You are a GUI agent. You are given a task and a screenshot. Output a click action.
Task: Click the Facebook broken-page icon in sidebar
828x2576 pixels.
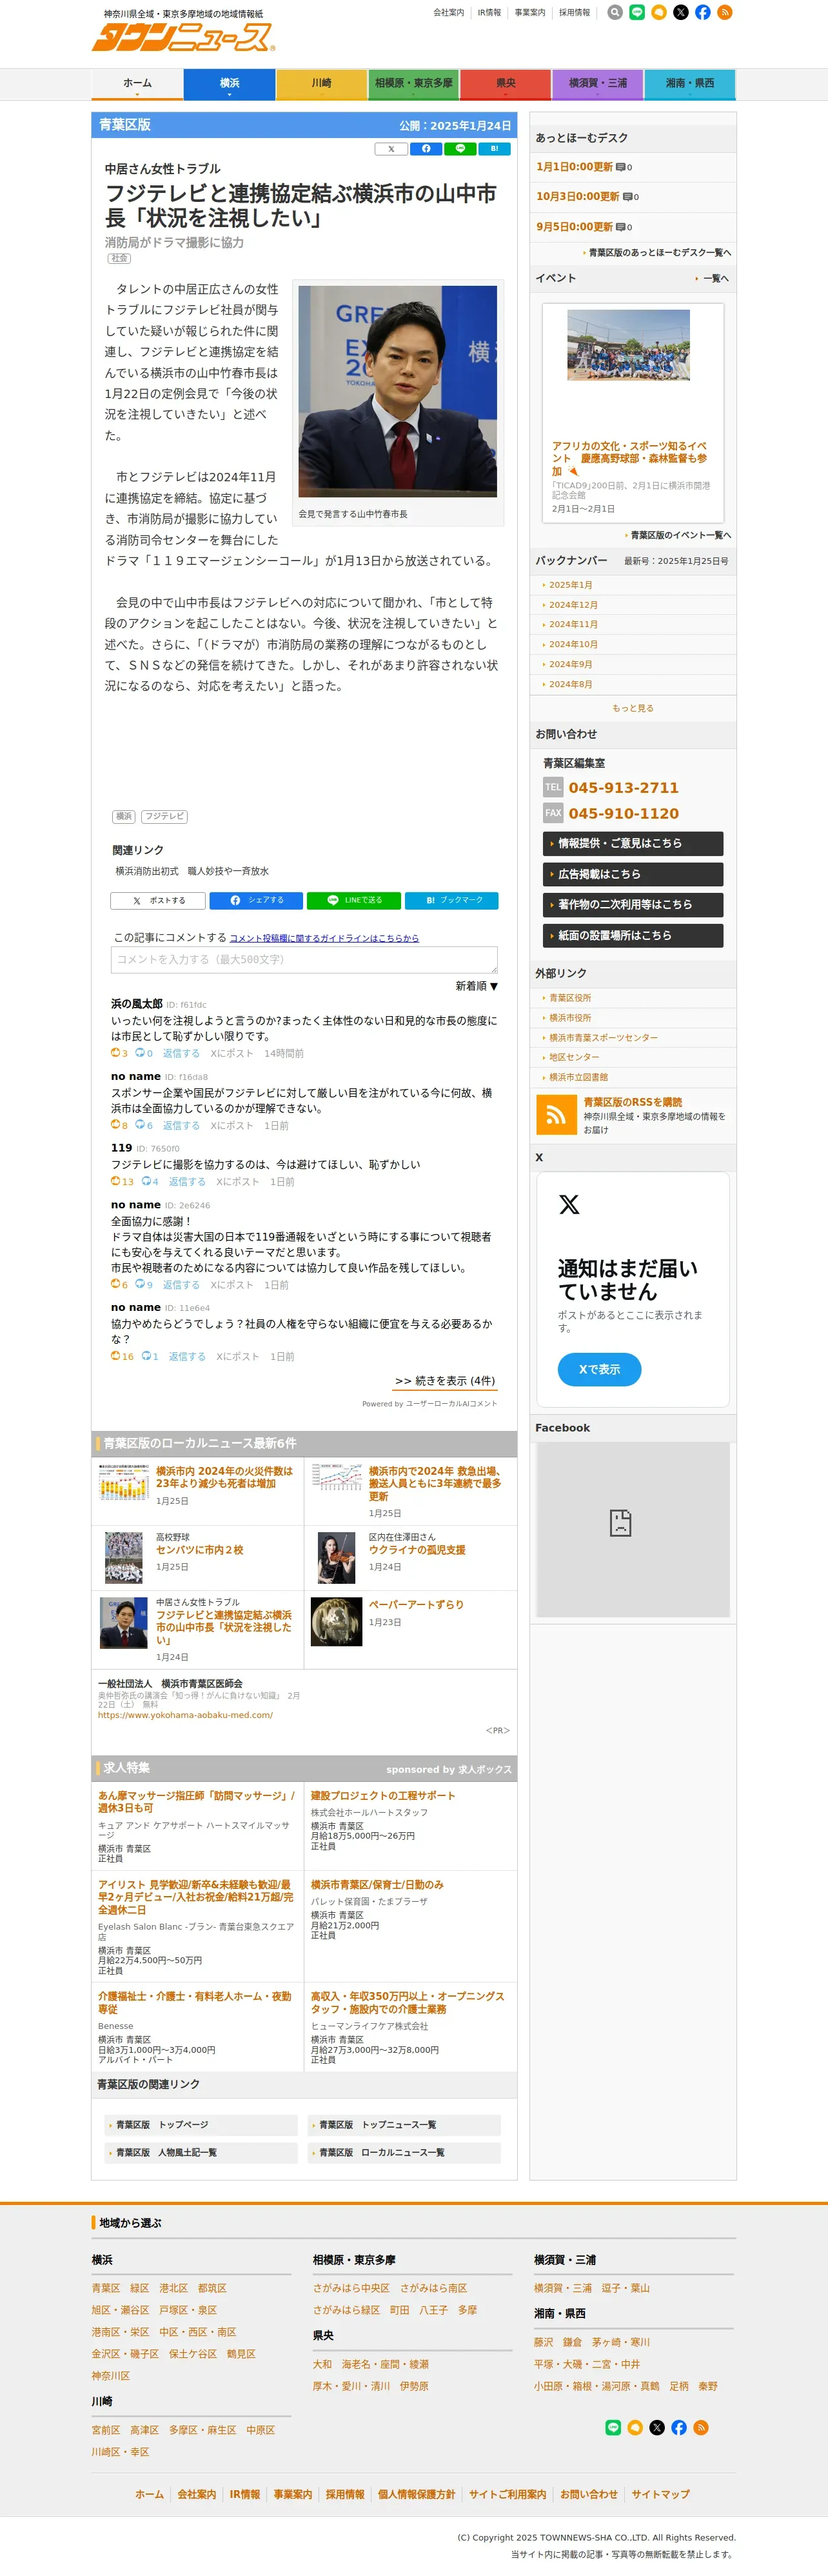[x=620, y=1523]
